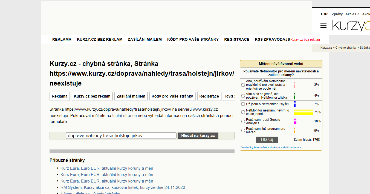Screen dimensions: 370x194
Task: Select 'Už jsem o NetMonitoru slyšel' radio option
Action: [x=243, y=104]
